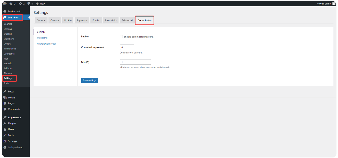Open the Appearance section icon
This screenshot has width=338, height=158.
click(x=6, y=117)
